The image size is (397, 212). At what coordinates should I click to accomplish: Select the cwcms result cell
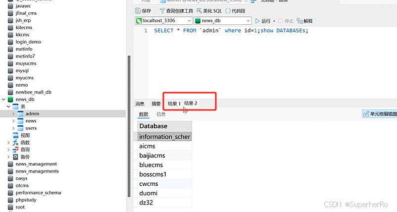pyautogui.click(x=164, y=183)
